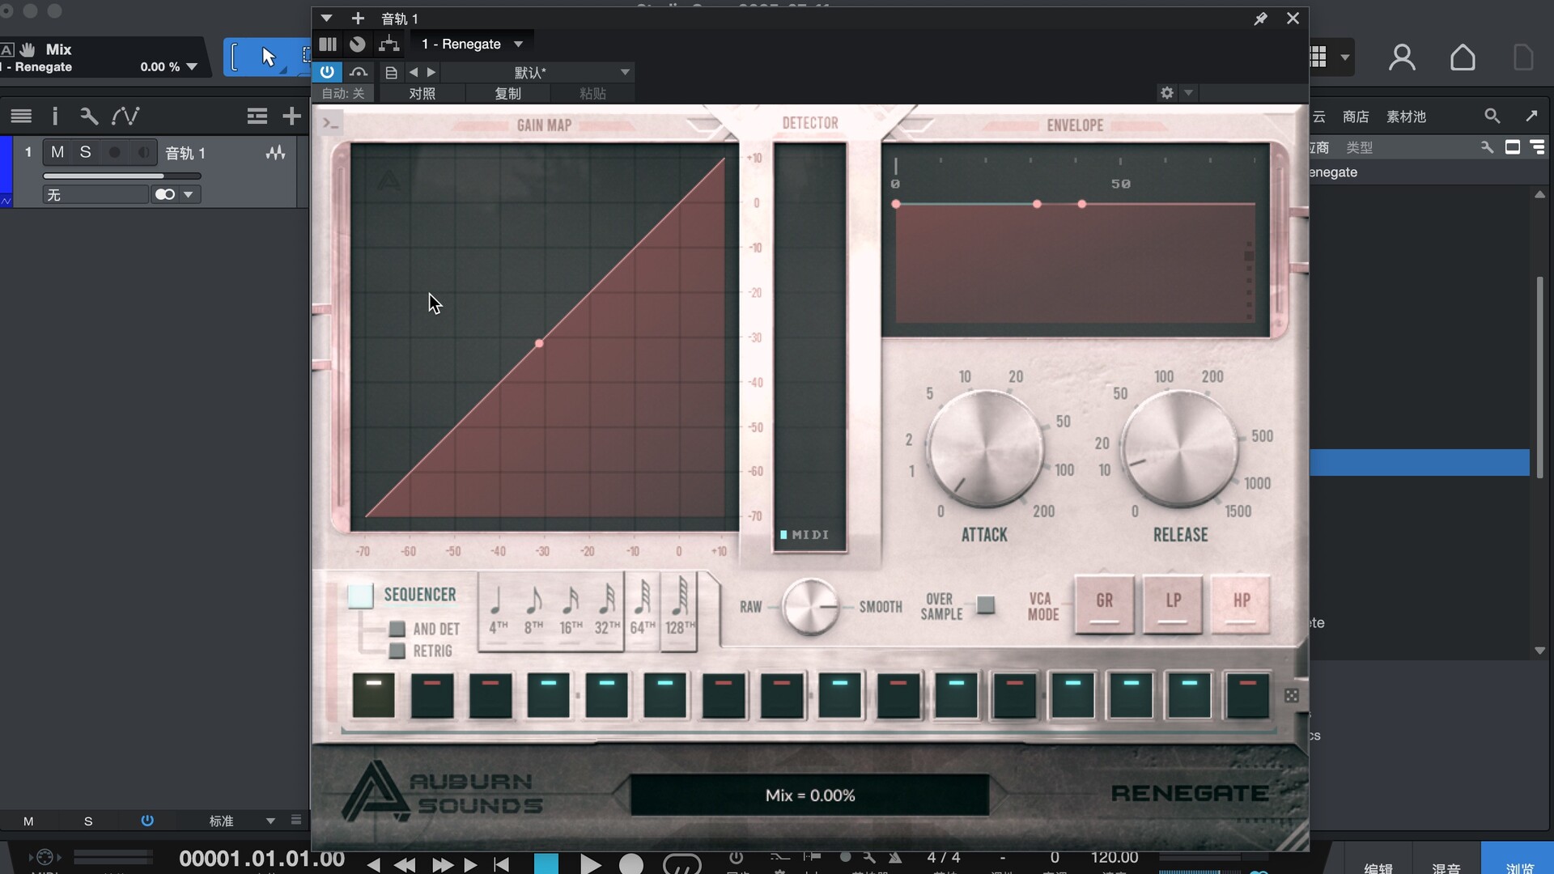Screen dimensions: 1554x874
Task: Enable the SEQUENCER checkbox
Action: [x=360, y=596]
